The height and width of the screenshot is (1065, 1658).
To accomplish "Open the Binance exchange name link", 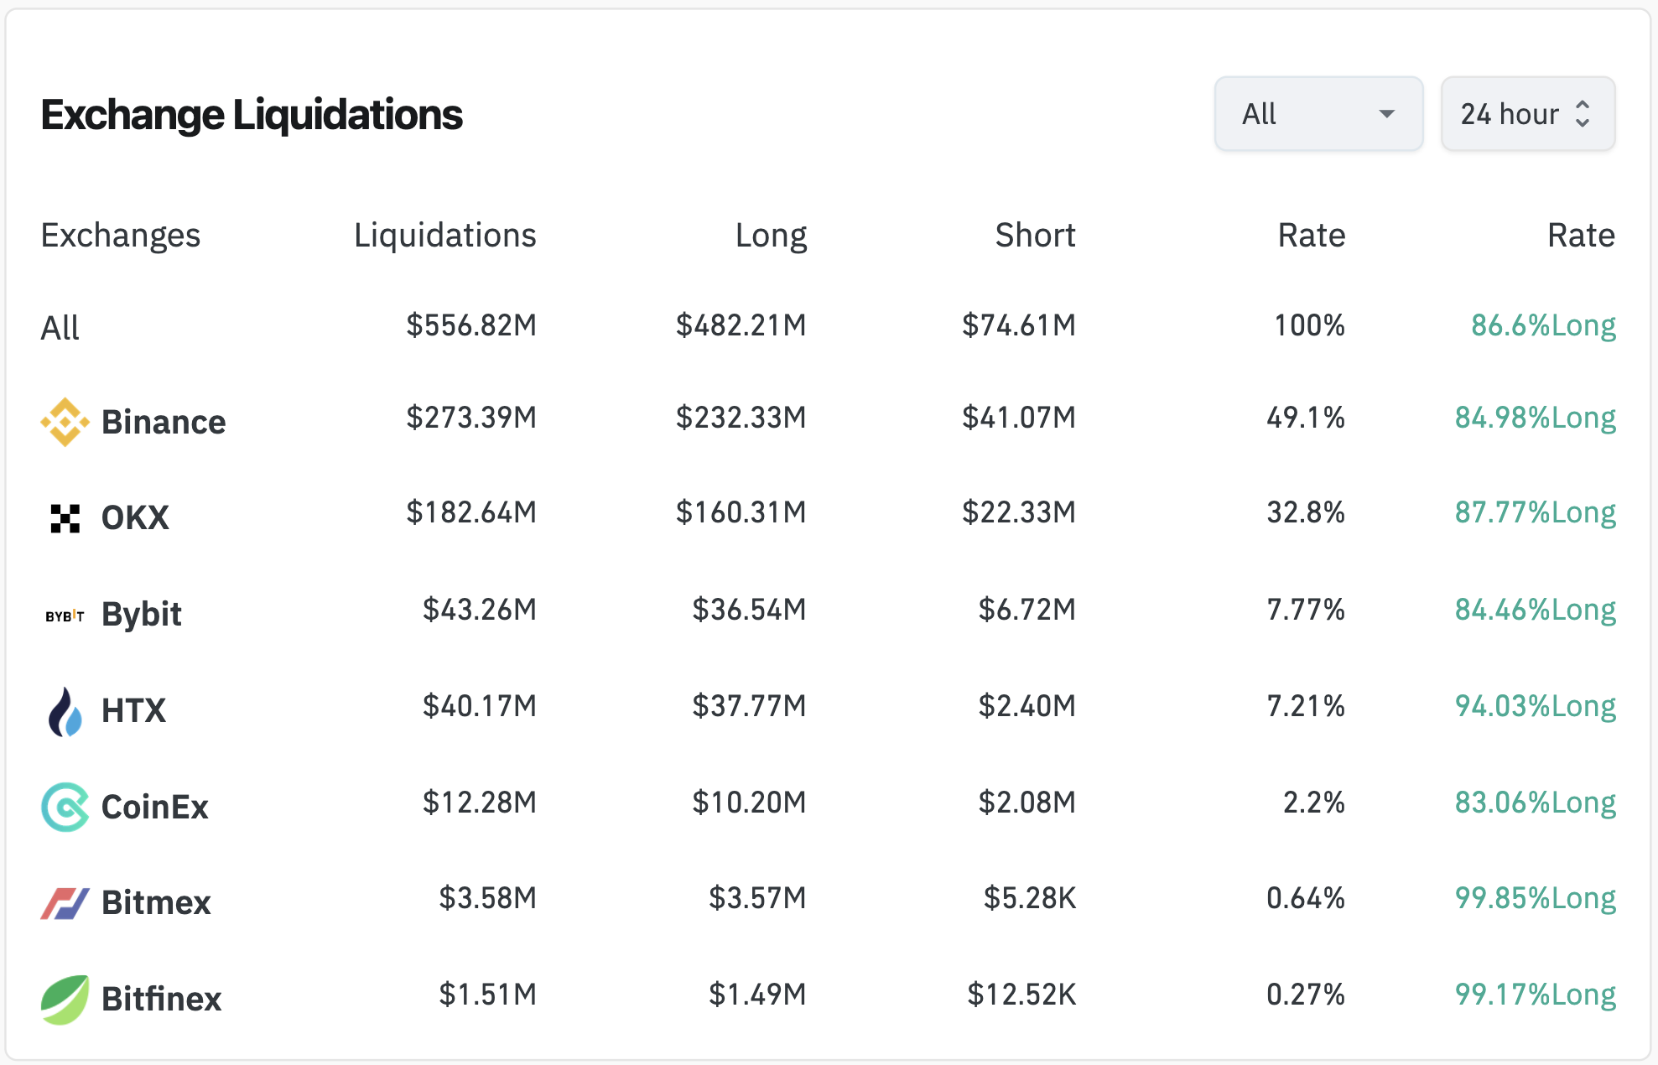I will [164, 422].
